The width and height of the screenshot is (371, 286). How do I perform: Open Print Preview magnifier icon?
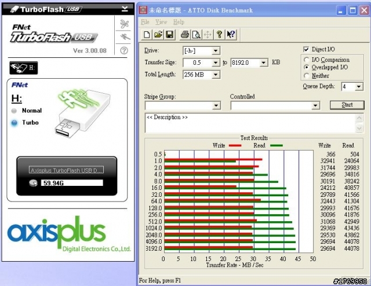[x=196, y=35]
